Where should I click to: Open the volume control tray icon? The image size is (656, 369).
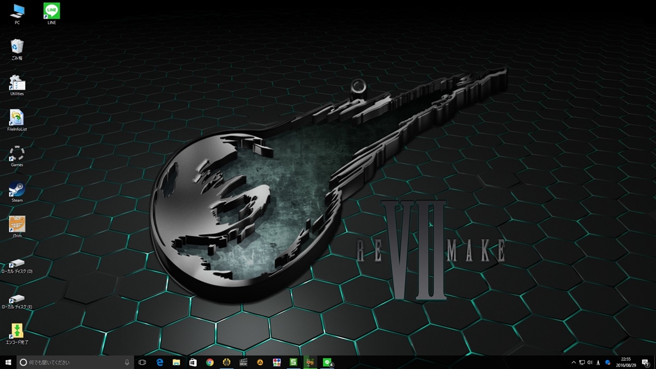click(x=590, y=363)
